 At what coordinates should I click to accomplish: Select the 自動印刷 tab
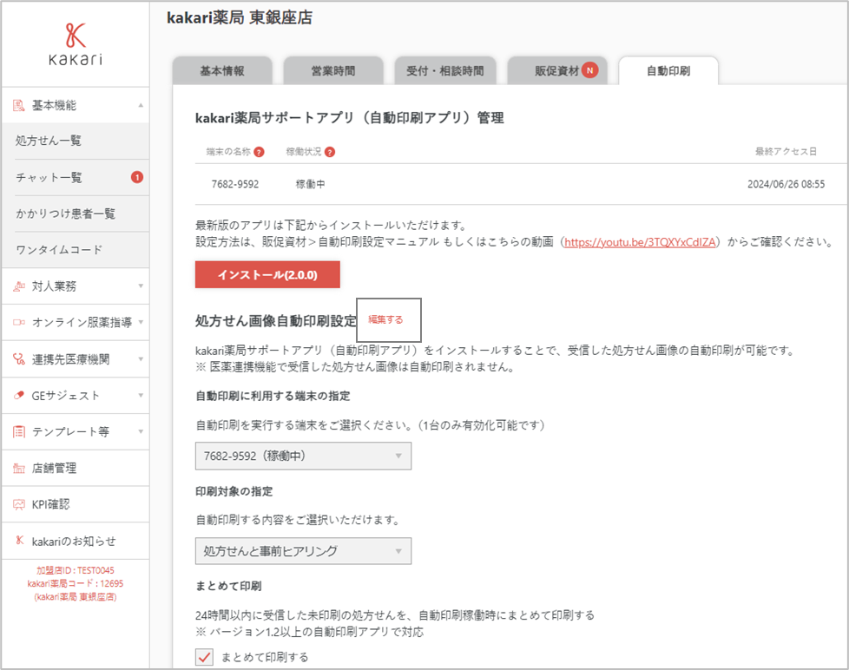(668, 71)
